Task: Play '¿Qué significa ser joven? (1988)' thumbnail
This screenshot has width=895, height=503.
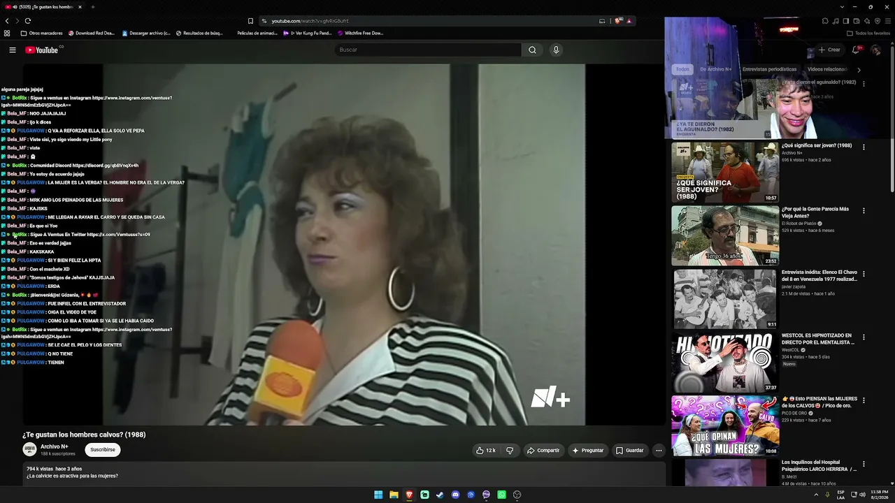Action: pos(725,172)
